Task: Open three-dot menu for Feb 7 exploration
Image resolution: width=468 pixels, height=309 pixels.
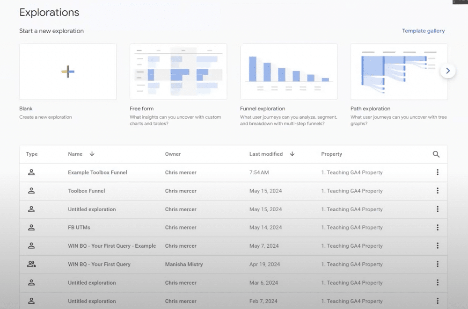Action: pyautogui.click(x=437, y=301)
